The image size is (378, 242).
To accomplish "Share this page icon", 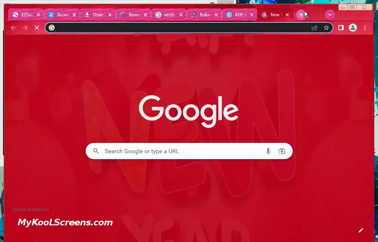I will (315, 28).
